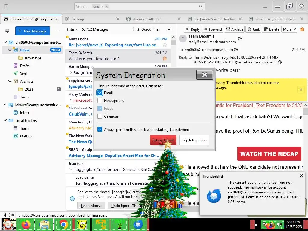Click contact icon next to sender address
This screenshot has height=231, width=308.
pyautogui.click(x=240, y=38)
